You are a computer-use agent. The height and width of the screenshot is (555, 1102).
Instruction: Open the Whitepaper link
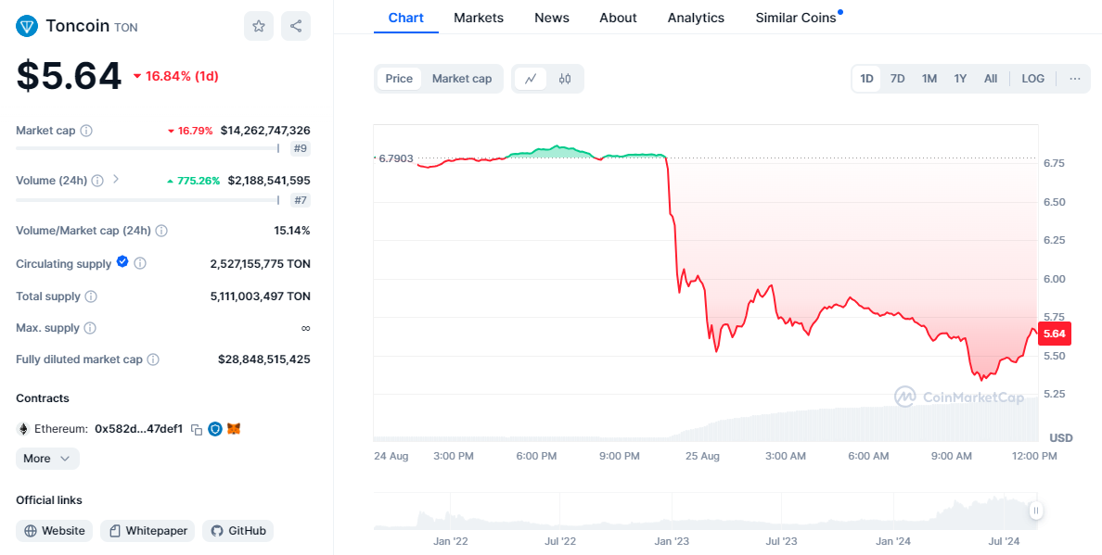(148, 530)
